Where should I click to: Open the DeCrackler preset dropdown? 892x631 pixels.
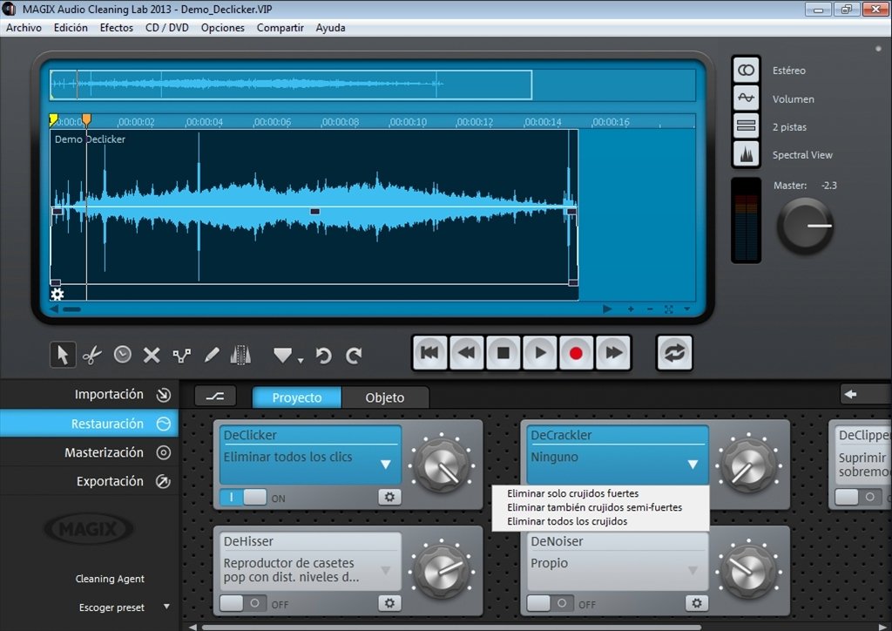click(693, 465)
